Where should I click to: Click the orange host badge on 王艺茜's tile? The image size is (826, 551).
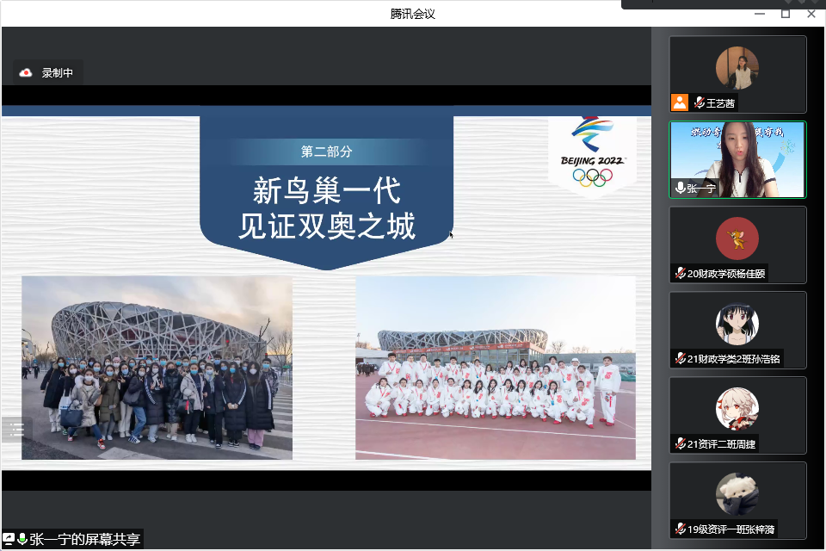680,102
